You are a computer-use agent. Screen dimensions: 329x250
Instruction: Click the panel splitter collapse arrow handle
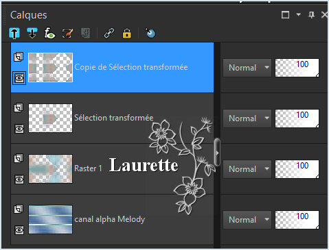(217, 153)
